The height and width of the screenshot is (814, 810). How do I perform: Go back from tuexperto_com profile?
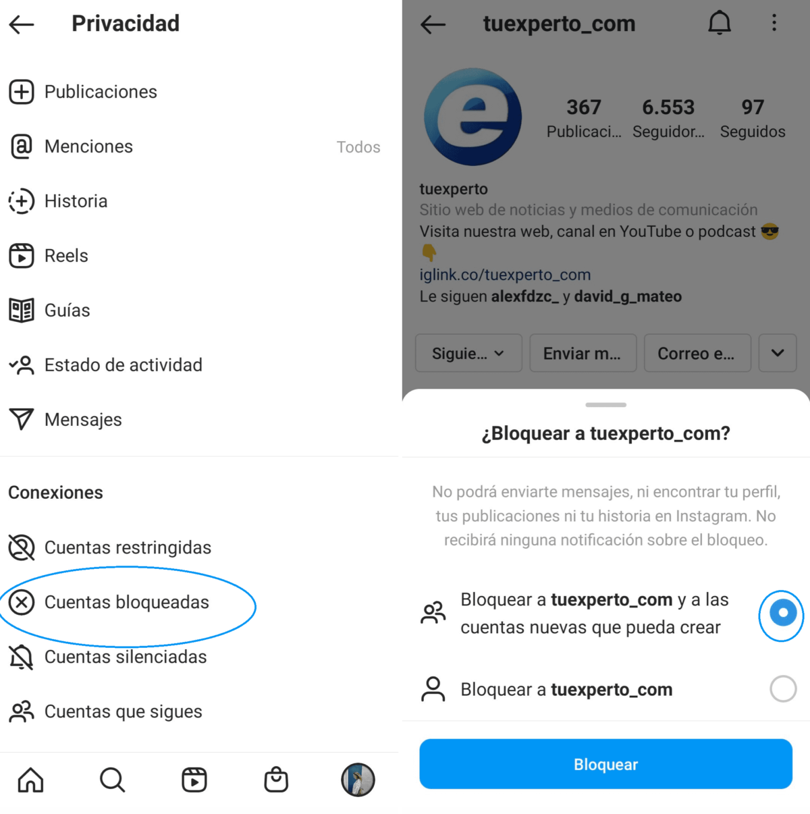point(433,25)
